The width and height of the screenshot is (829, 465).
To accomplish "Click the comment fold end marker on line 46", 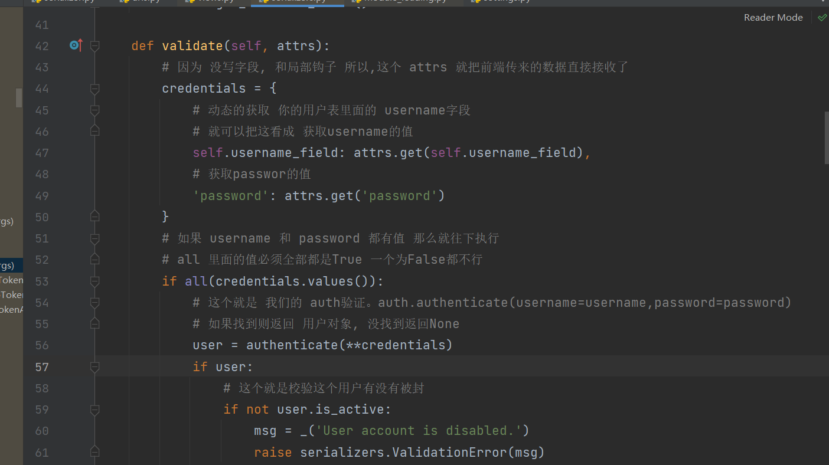I will pos(94,131).
